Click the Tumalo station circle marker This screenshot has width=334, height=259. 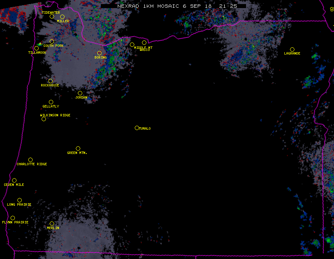tap(137, 128)
